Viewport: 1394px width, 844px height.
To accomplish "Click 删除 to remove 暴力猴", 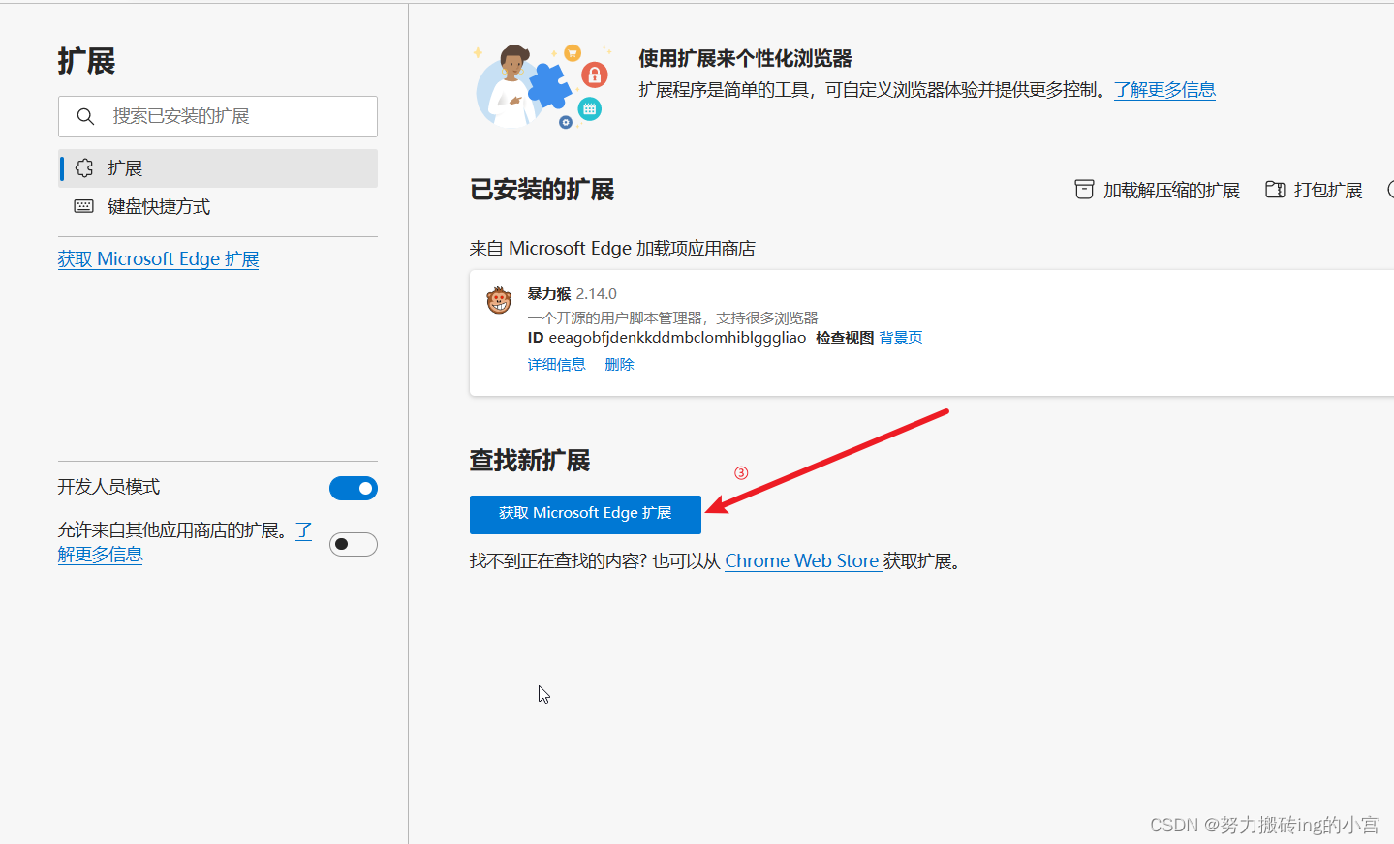I will 619,365.
